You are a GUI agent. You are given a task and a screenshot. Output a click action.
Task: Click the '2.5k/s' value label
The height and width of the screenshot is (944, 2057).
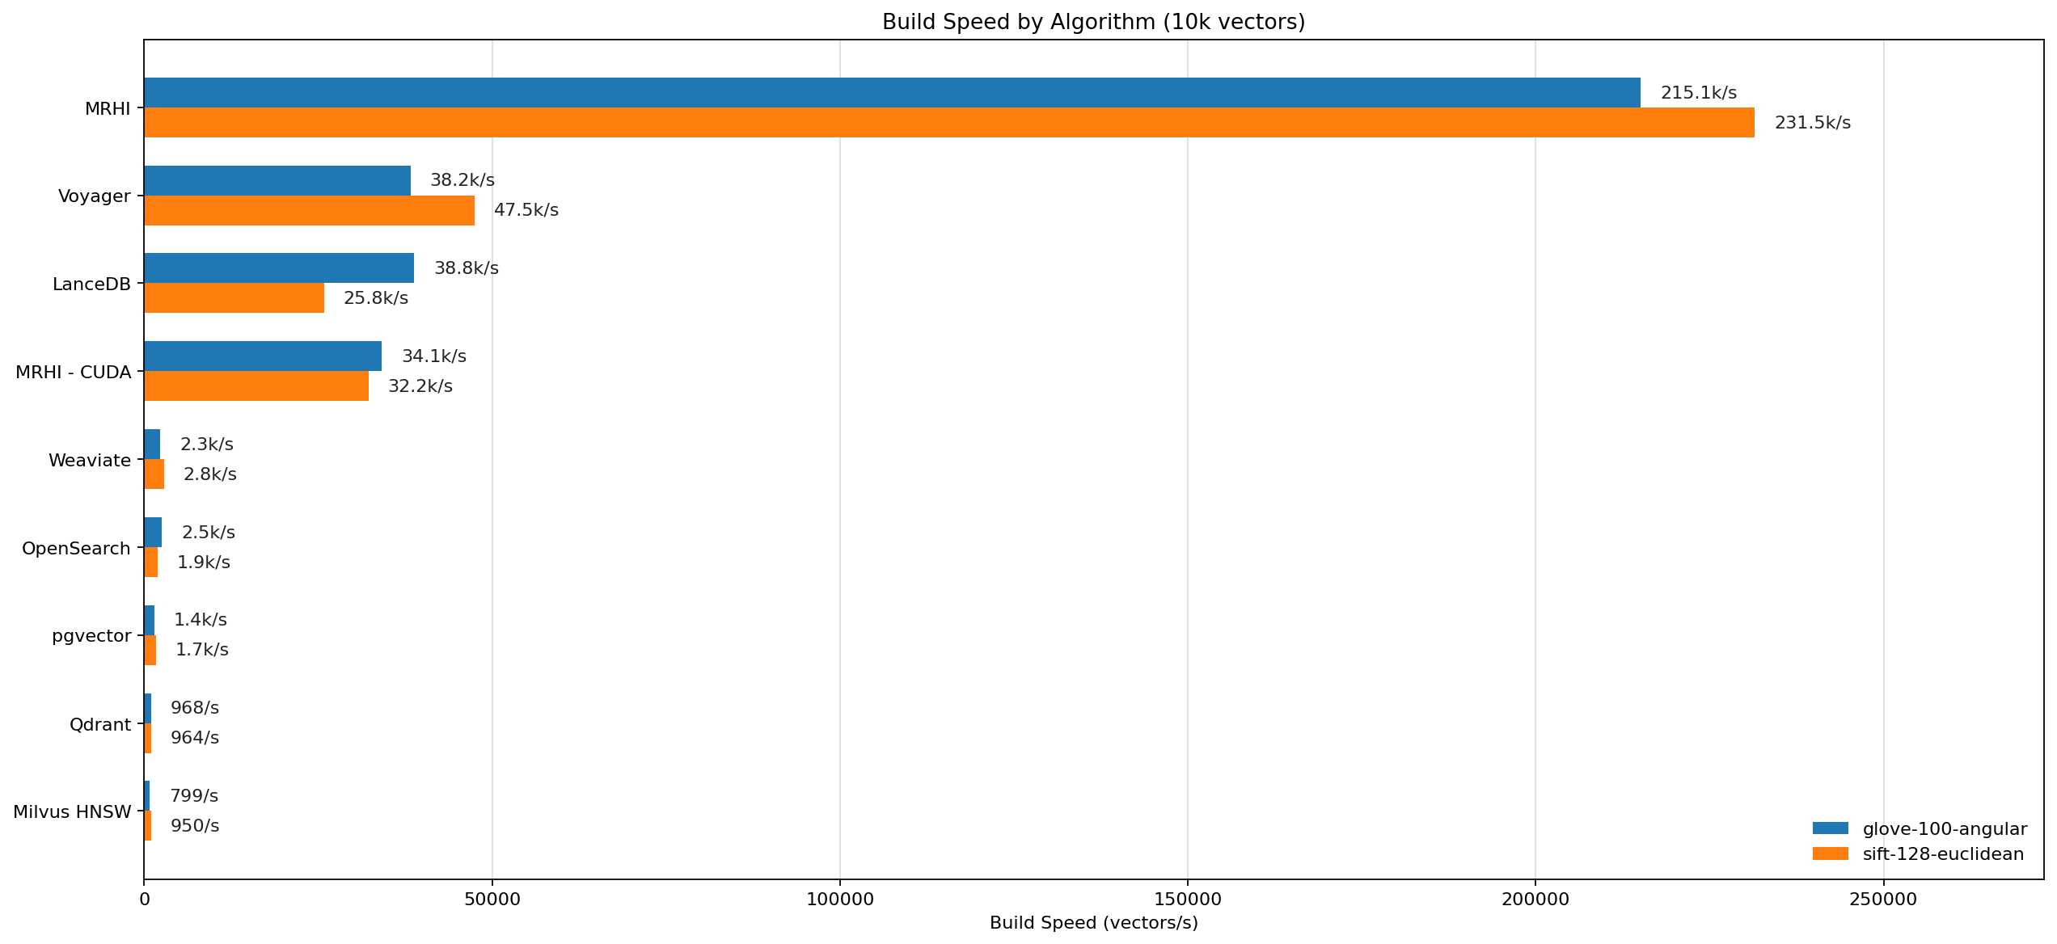coord(209,533)
